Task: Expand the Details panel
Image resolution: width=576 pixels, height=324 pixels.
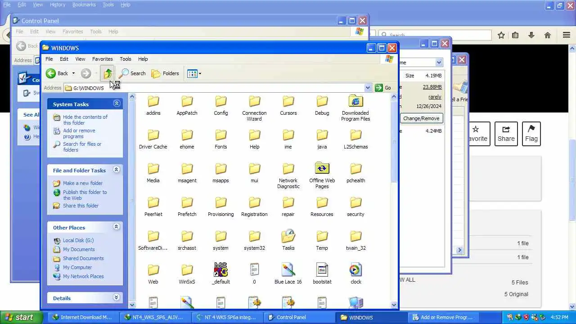Action: pyautogui.click(x=116, y=298)
